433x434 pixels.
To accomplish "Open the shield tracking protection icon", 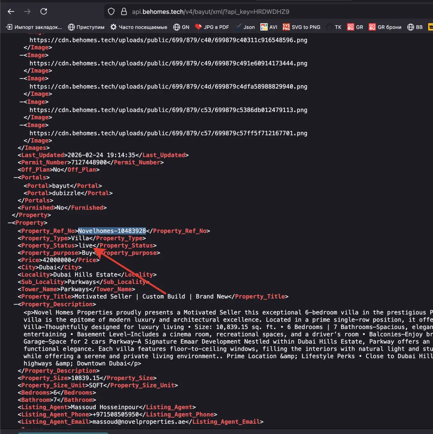I will pyautogui.click(x=111, y=11).
